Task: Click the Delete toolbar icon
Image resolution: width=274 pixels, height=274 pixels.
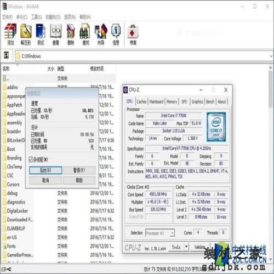Action: tap(71, 35)
